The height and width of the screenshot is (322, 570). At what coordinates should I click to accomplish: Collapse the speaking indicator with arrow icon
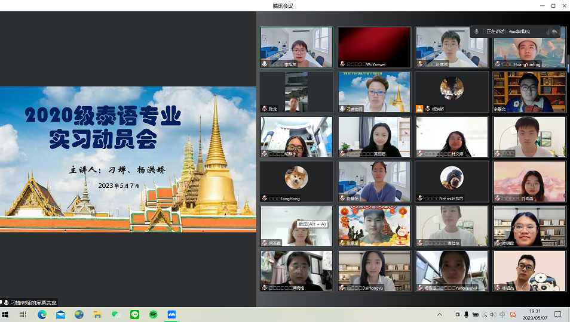pyautogui.click(x=553, y=32)
